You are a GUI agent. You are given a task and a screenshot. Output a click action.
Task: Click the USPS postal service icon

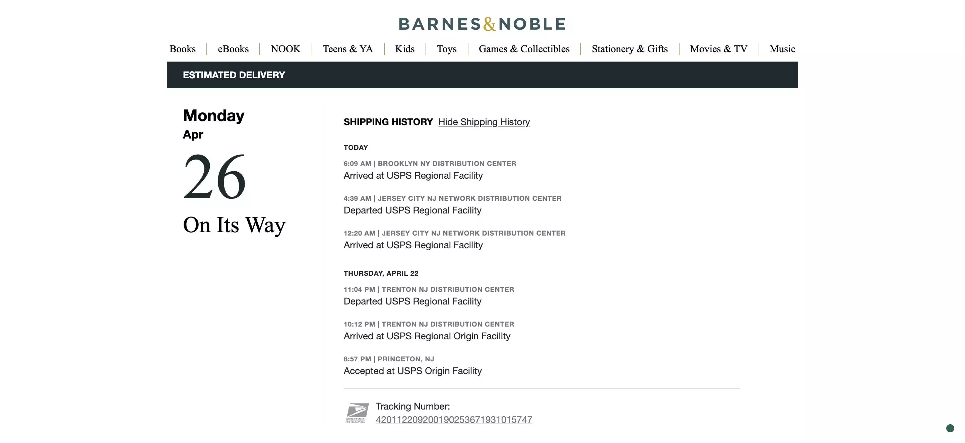tap(357, 413)
